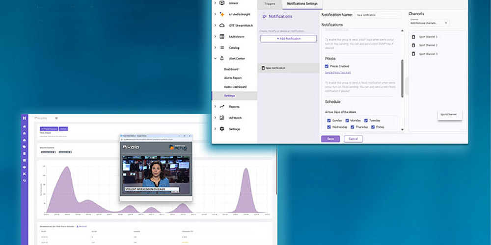Open the Add/Remove channels dropdown
491x245 pixels.
tap(429, 23)
